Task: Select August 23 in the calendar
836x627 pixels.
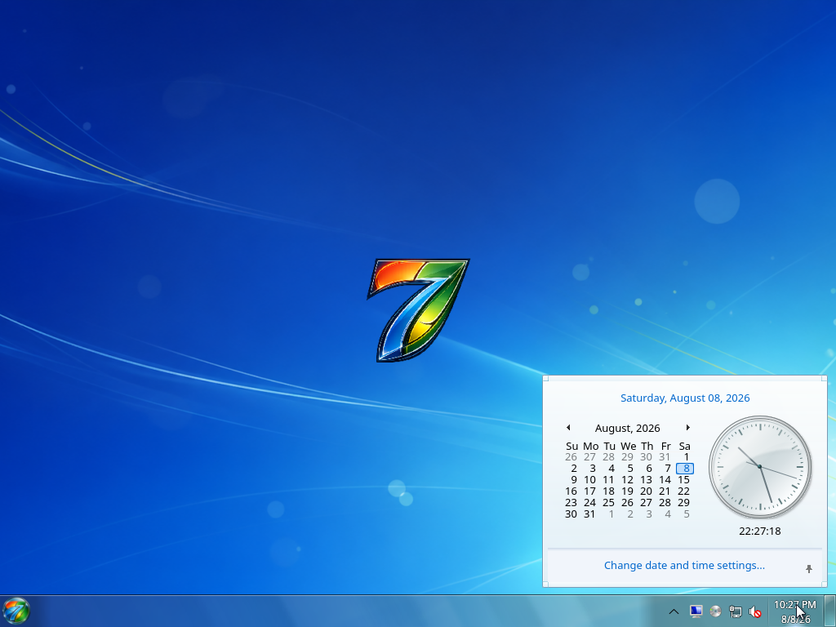Action: tap(571, 503)
